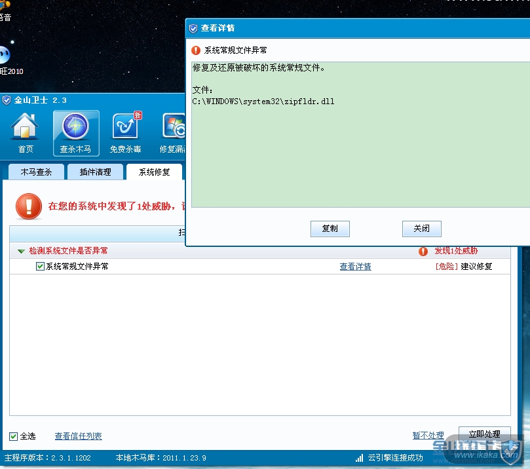Toggle the 全选 checkbox

(x=13, y=436)
